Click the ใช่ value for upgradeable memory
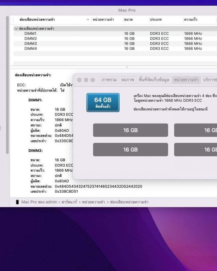The width and height of the screenshot is (217, 271). click(x=62, y=90)
